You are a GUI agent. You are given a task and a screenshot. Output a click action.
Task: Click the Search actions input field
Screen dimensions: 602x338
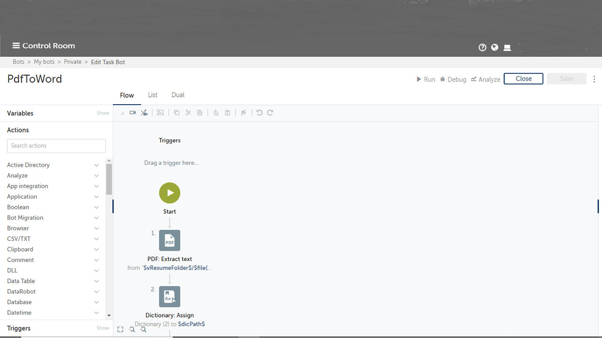point(56,146)
